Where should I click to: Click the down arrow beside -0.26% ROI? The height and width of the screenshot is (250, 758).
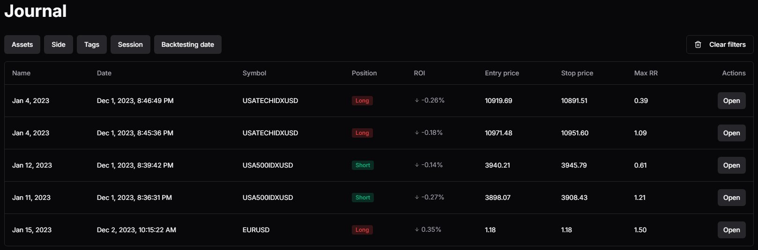417,100
